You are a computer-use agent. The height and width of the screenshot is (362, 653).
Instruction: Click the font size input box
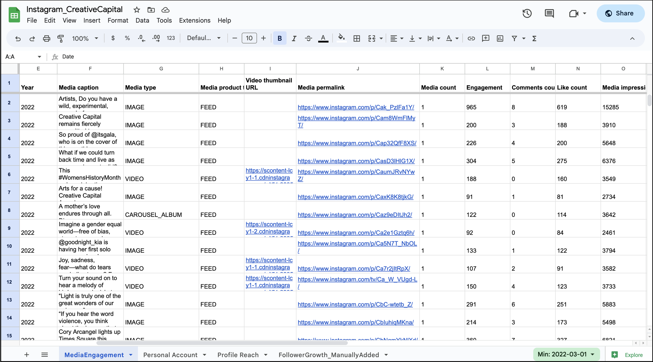point(249,38)
